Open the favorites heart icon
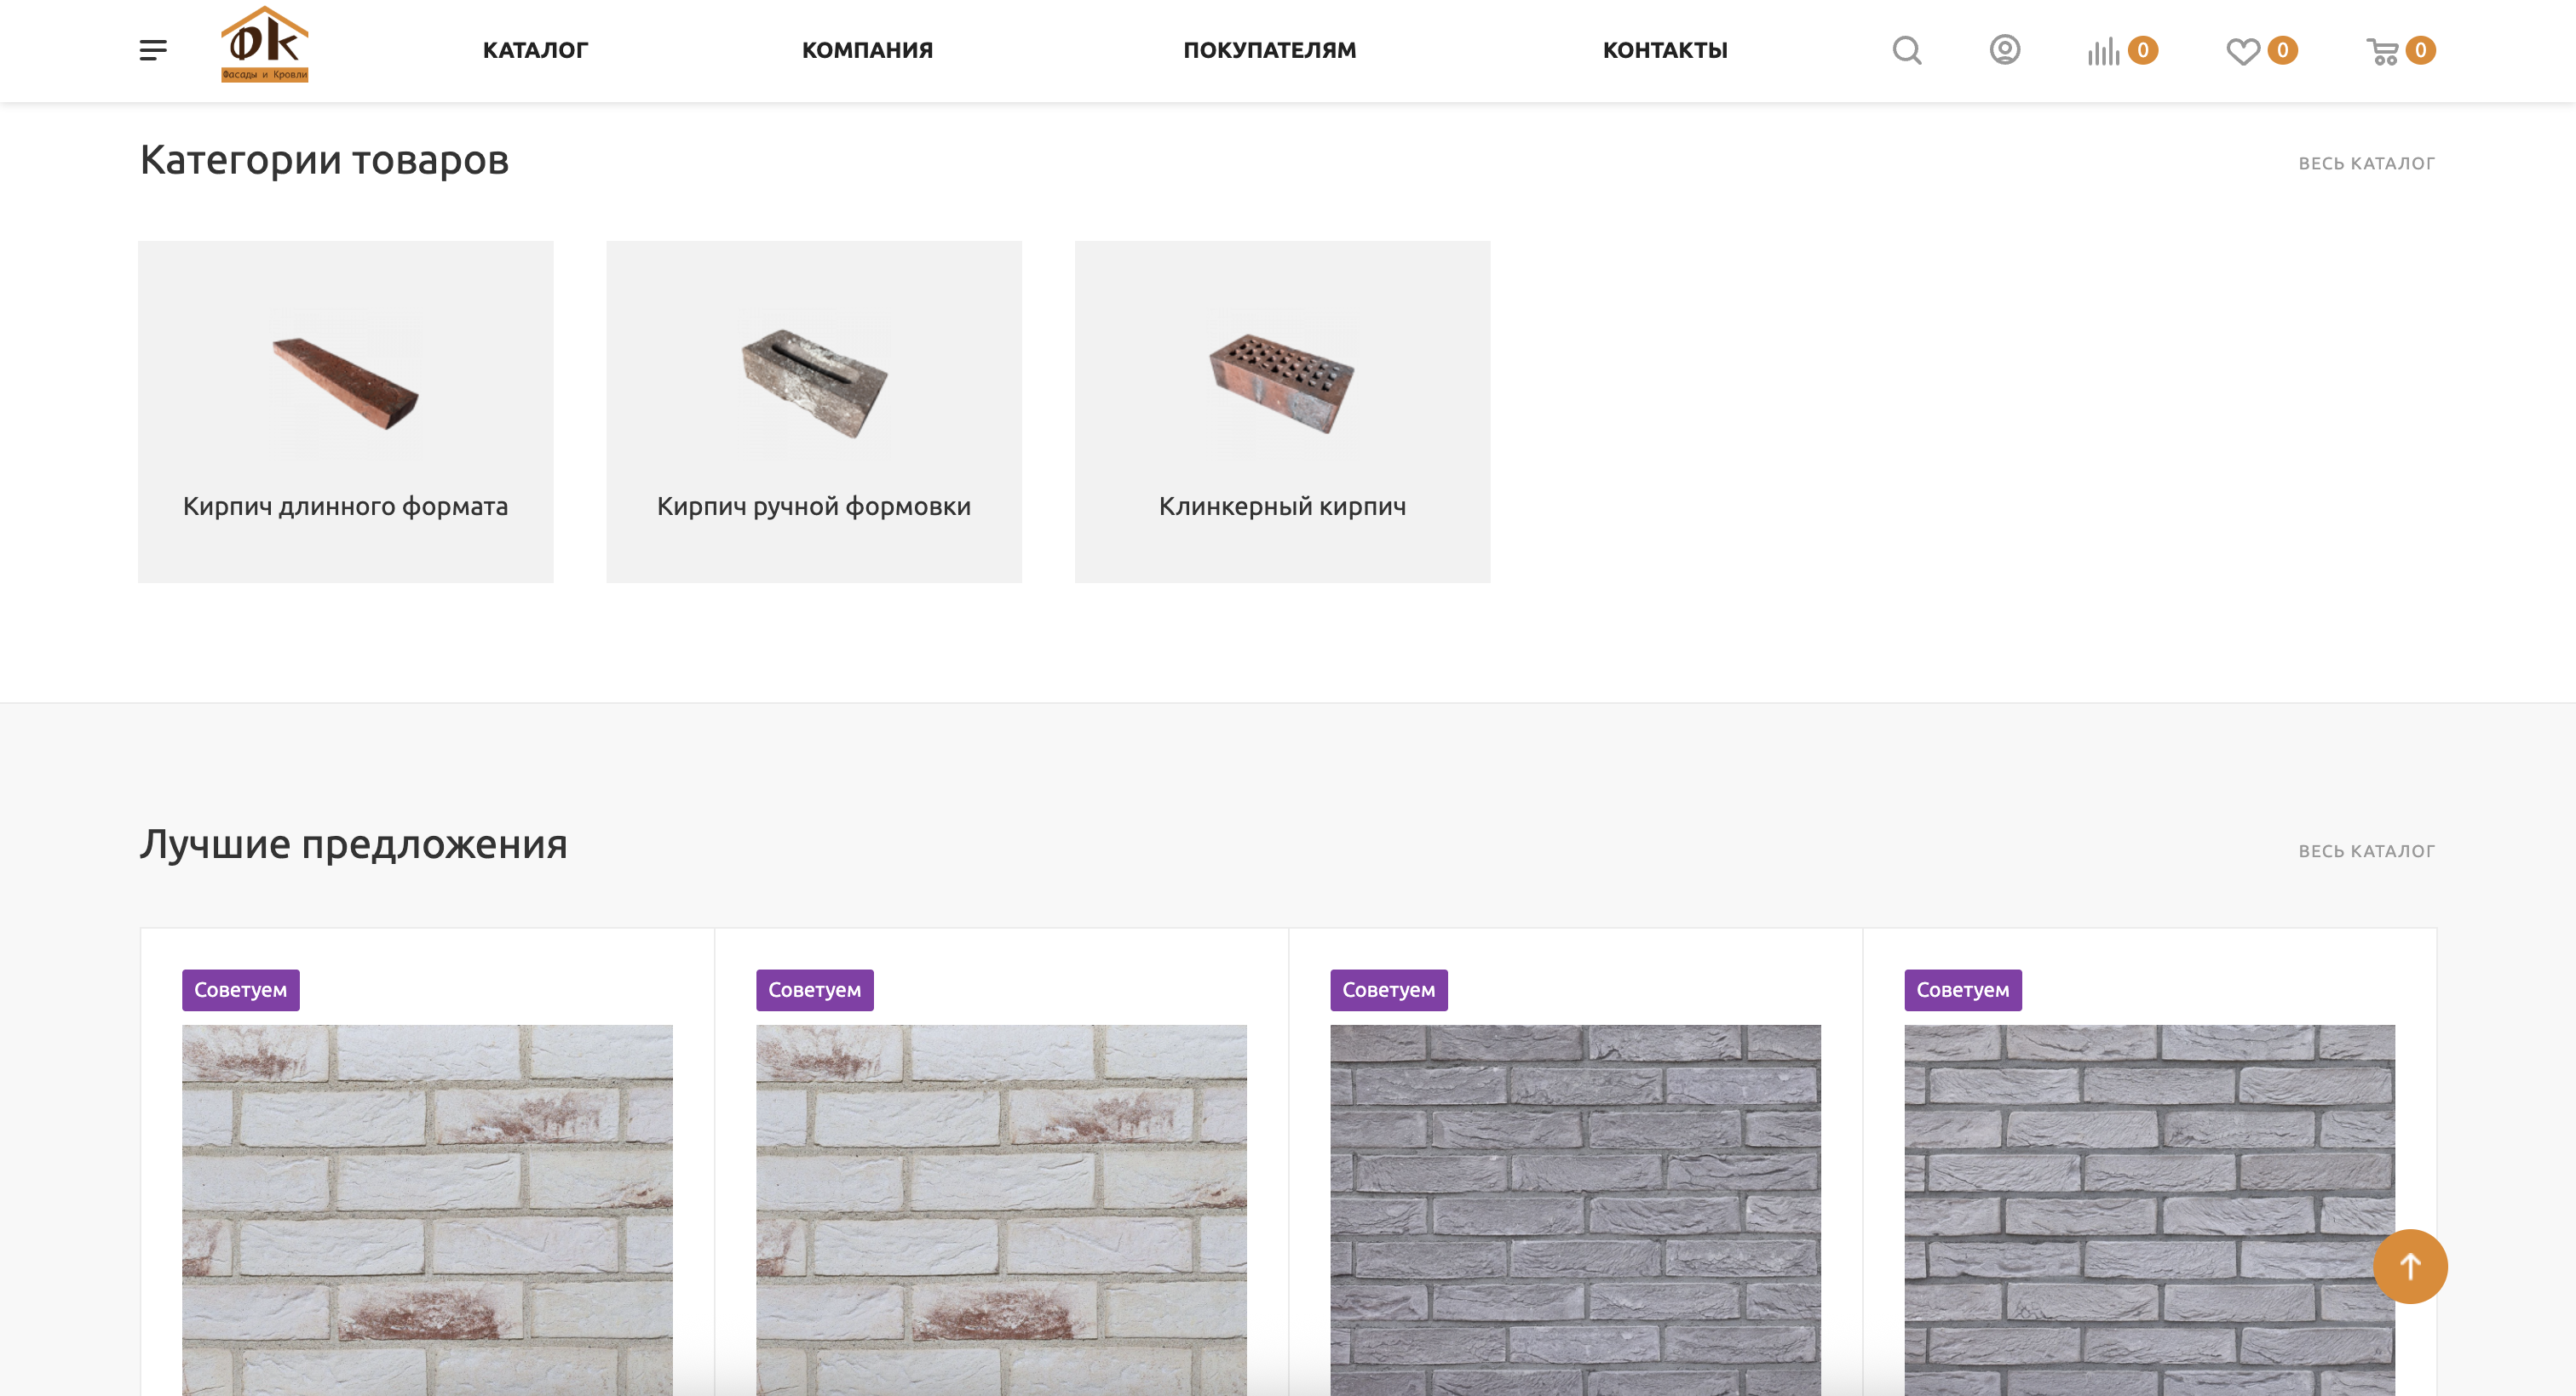 [2243, 51]
